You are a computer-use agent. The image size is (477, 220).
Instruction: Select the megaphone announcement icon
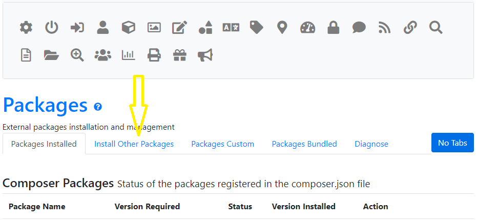205,55
